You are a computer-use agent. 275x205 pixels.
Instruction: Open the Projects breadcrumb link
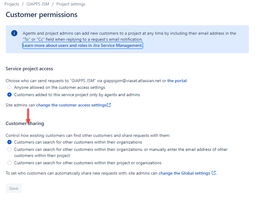pos(12,4)
